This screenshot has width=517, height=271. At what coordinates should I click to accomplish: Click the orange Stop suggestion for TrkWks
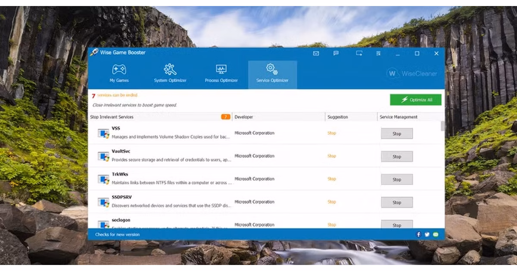(x=332, y=179)
